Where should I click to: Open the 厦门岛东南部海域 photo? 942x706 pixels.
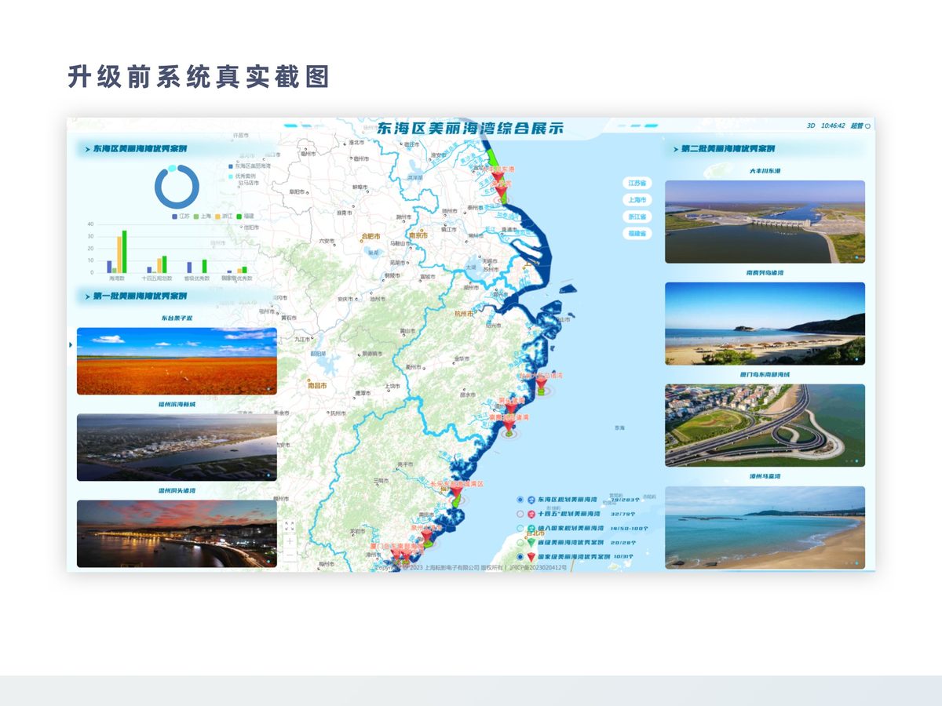pyautogui.click(x=765, y=425)
